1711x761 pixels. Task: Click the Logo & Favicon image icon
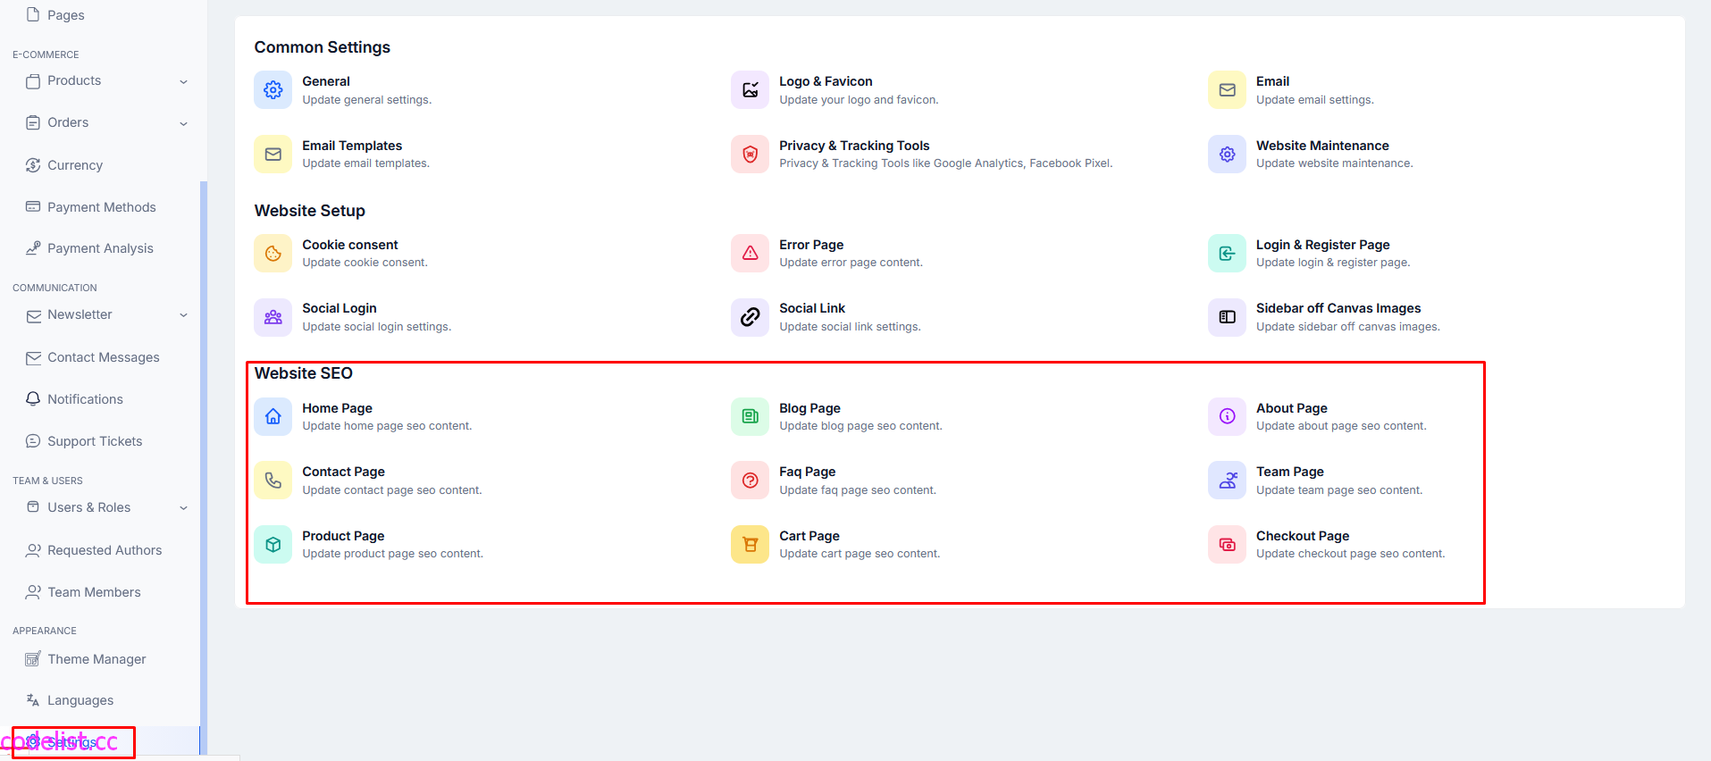(750, 90)
